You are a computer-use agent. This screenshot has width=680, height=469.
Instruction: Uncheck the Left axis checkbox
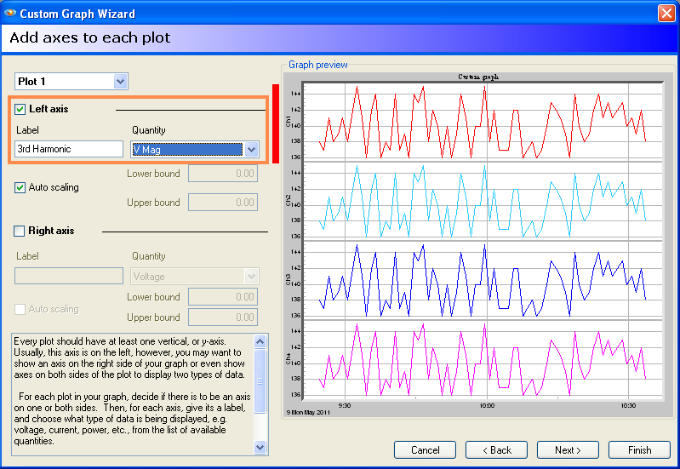pos(20,109)
